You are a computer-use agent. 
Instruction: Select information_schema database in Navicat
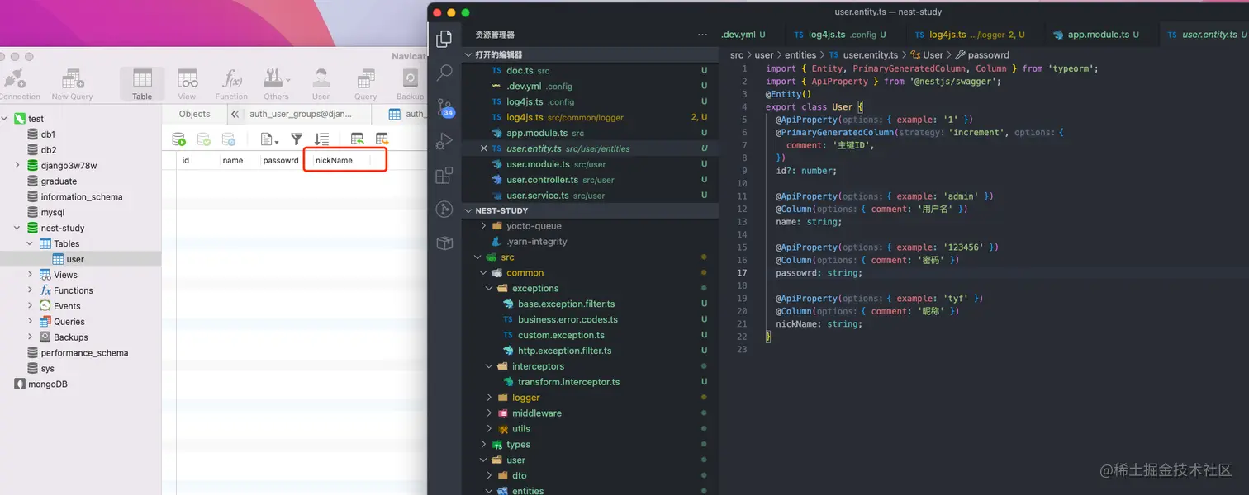[82, 196]
